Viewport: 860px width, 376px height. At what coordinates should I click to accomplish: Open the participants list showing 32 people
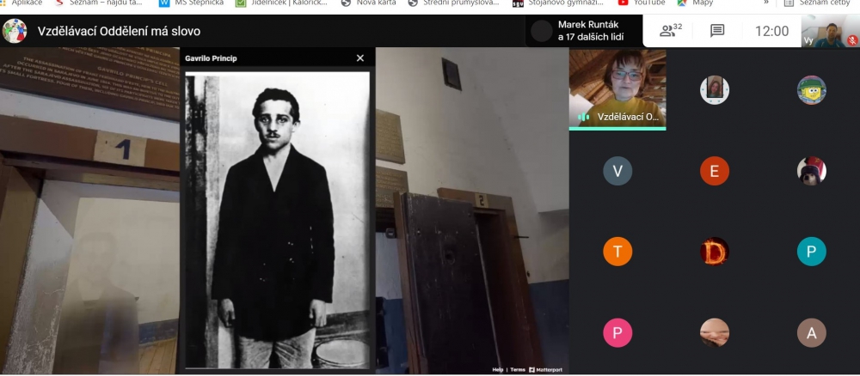click(x=670, y=31)
